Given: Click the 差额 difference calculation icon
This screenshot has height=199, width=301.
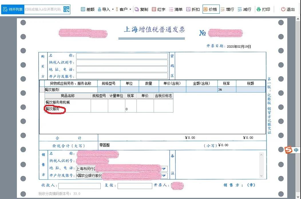Looking at the screenshot, I should coord(87,9).
